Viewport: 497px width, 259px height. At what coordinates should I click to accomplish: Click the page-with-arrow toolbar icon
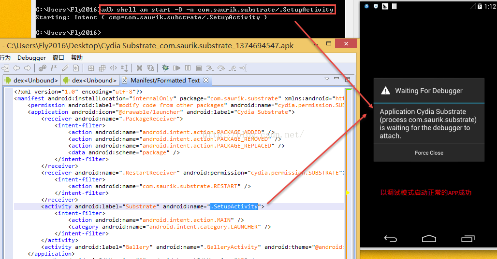coord(76,68)
